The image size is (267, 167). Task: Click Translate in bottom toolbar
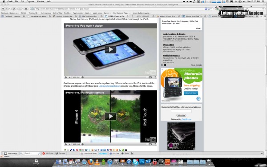click(61, 153)
